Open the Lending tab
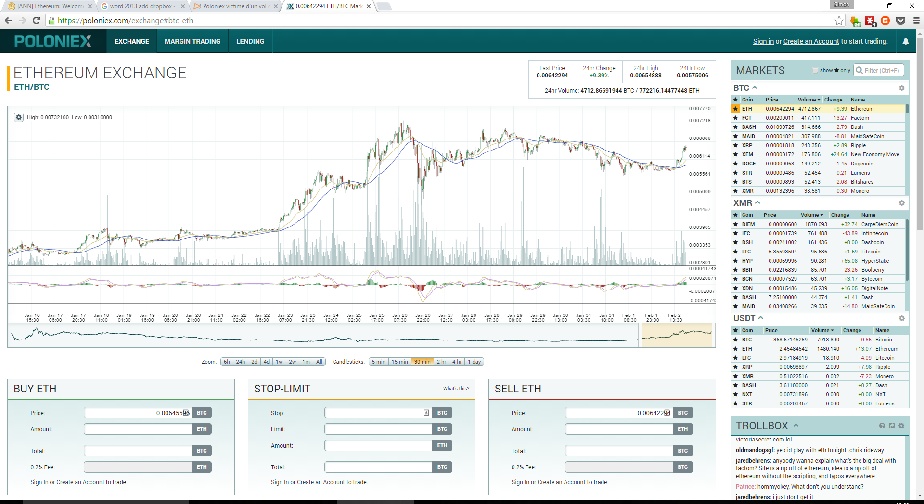The width and height of the screenshot is (924, 504). coord(250,41)
